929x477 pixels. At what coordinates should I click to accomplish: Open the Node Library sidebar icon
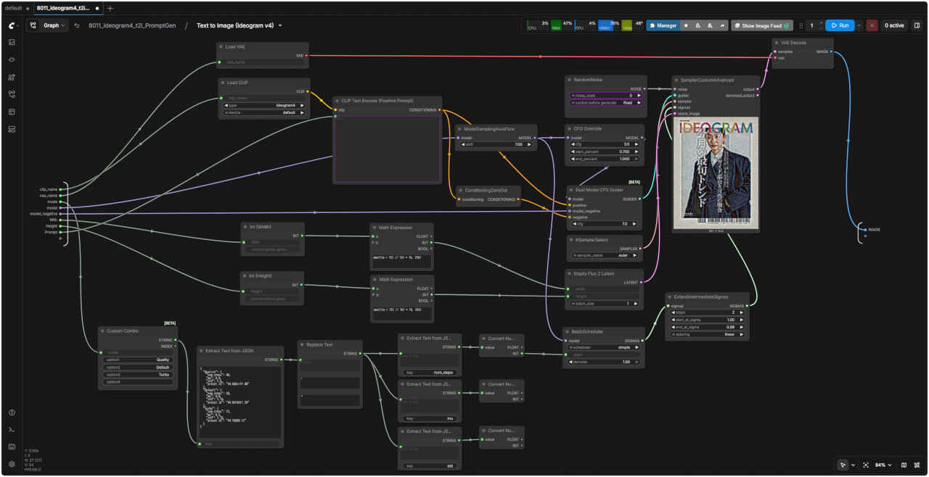pos(12,59)
